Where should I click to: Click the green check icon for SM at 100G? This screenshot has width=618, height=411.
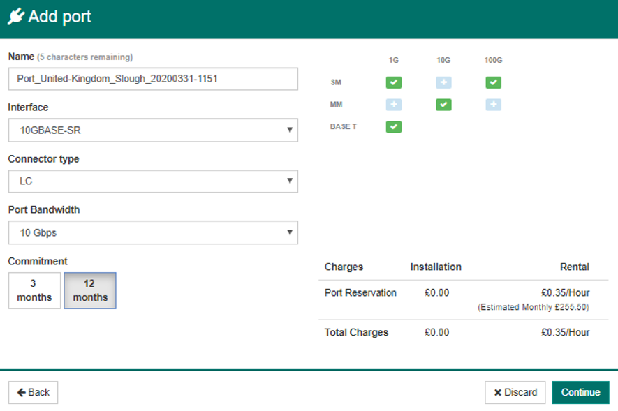click(x=493, y=82)
